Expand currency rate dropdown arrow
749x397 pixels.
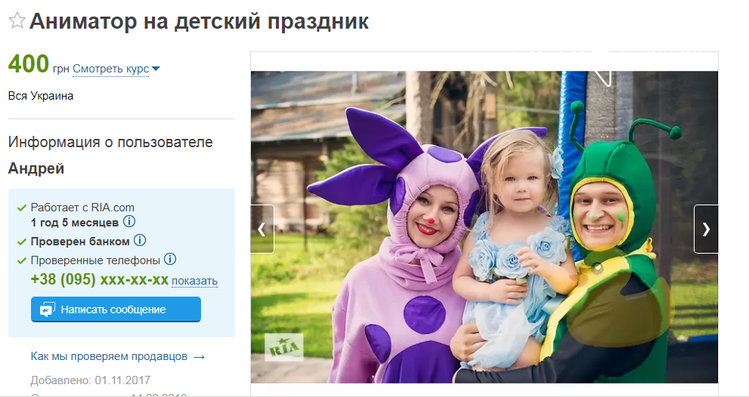[155, 69]
